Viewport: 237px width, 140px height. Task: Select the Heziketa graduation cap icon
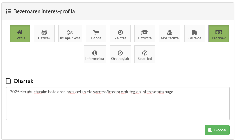coord(144,32)
